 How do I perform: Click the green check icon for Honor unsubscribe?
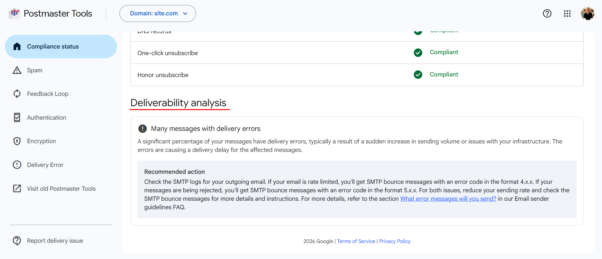418,75
